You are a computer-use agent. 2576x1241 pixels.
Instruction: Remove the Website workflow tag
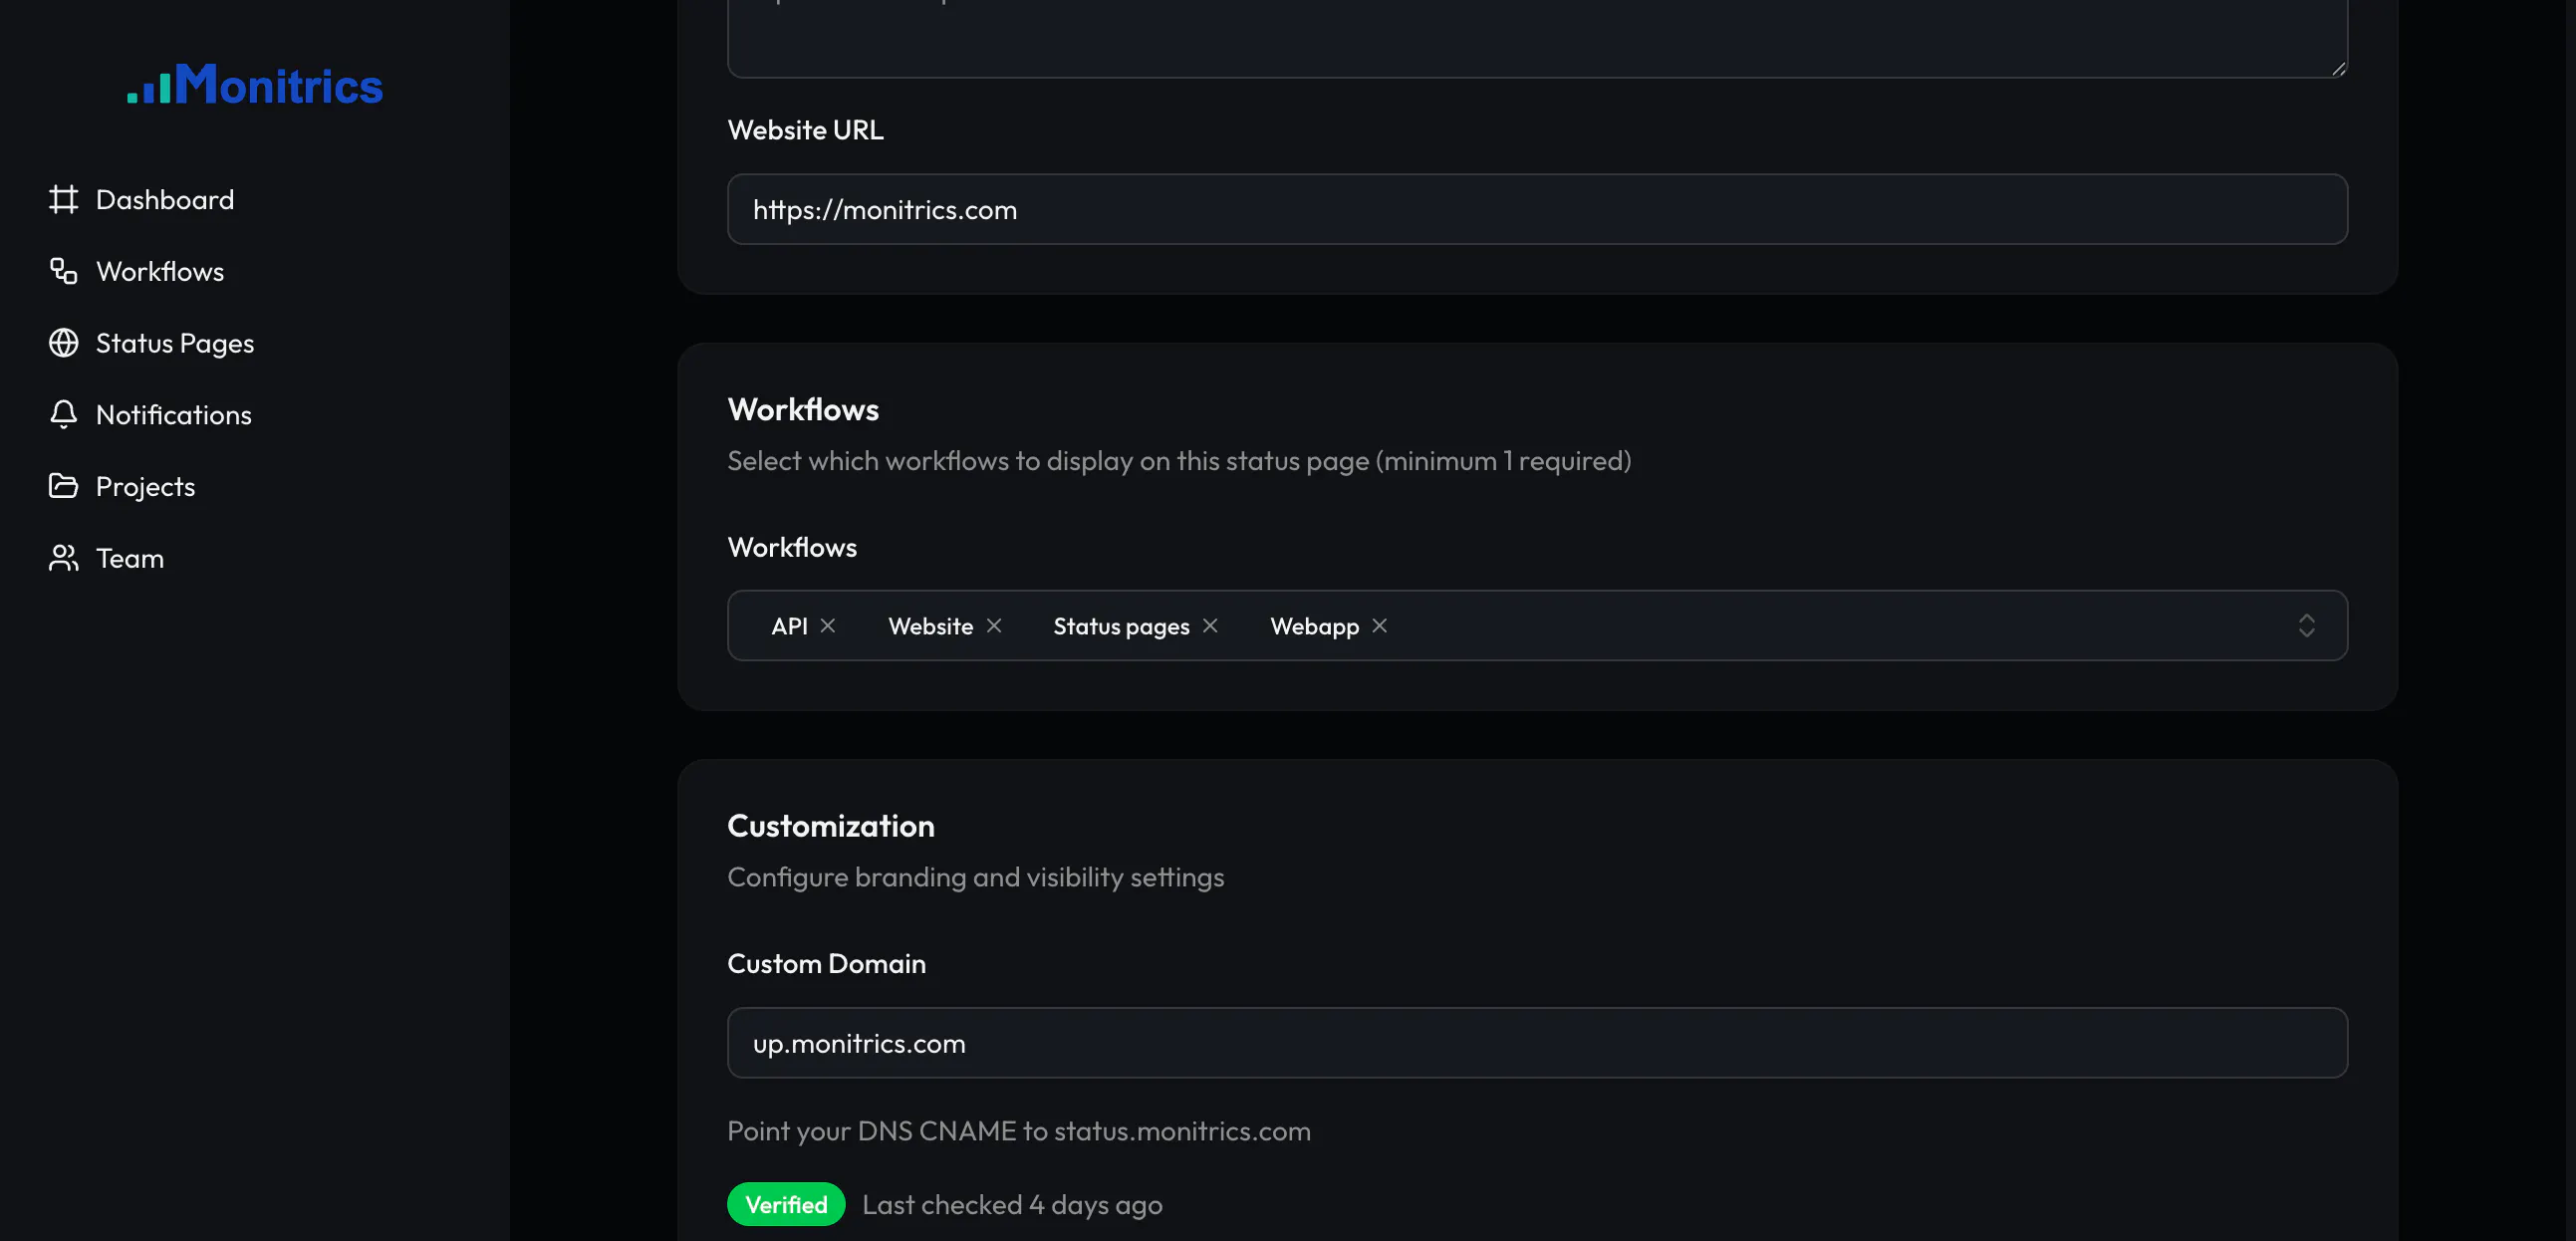pos(994,626)
